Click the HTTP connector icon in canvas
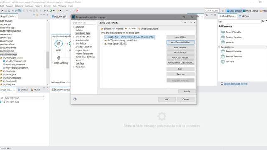267x150 pixels. [x=58, y=44]
